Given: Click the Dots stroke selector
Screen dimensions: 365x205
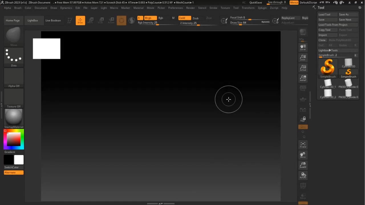Looking at the screenshot, I should (x=14, y=56).
